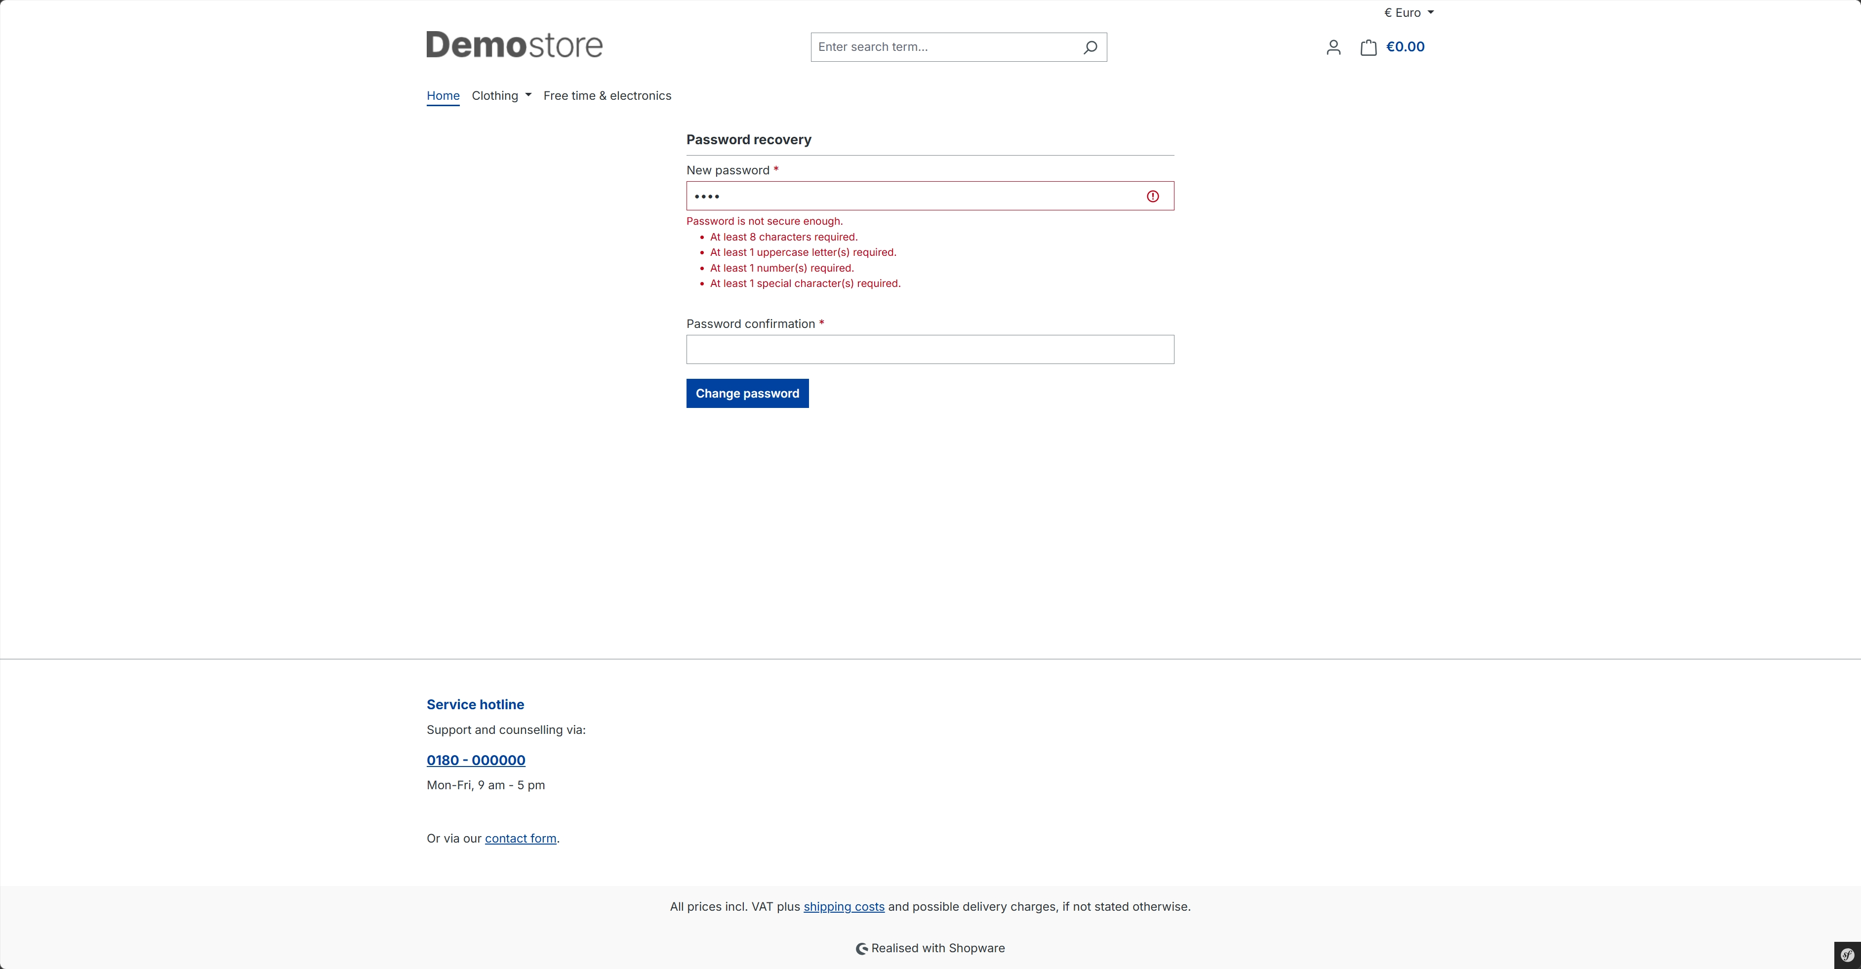The width and height of the screenshot is (1861, 969).
Task: Focus the New password field
Action: click(930, 196)
